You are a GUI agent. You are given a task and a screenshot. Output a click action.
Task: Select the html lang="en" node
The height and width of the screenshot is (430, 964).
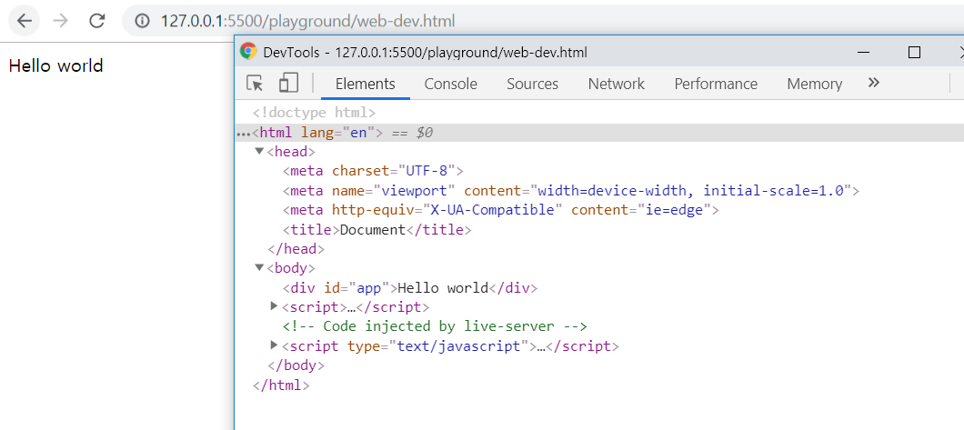pyautogui.click(x=318, y=132)
